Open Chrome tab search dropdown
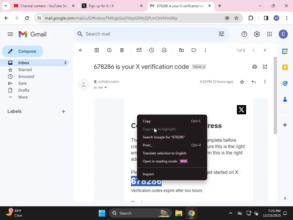 (x=6, y=6)
